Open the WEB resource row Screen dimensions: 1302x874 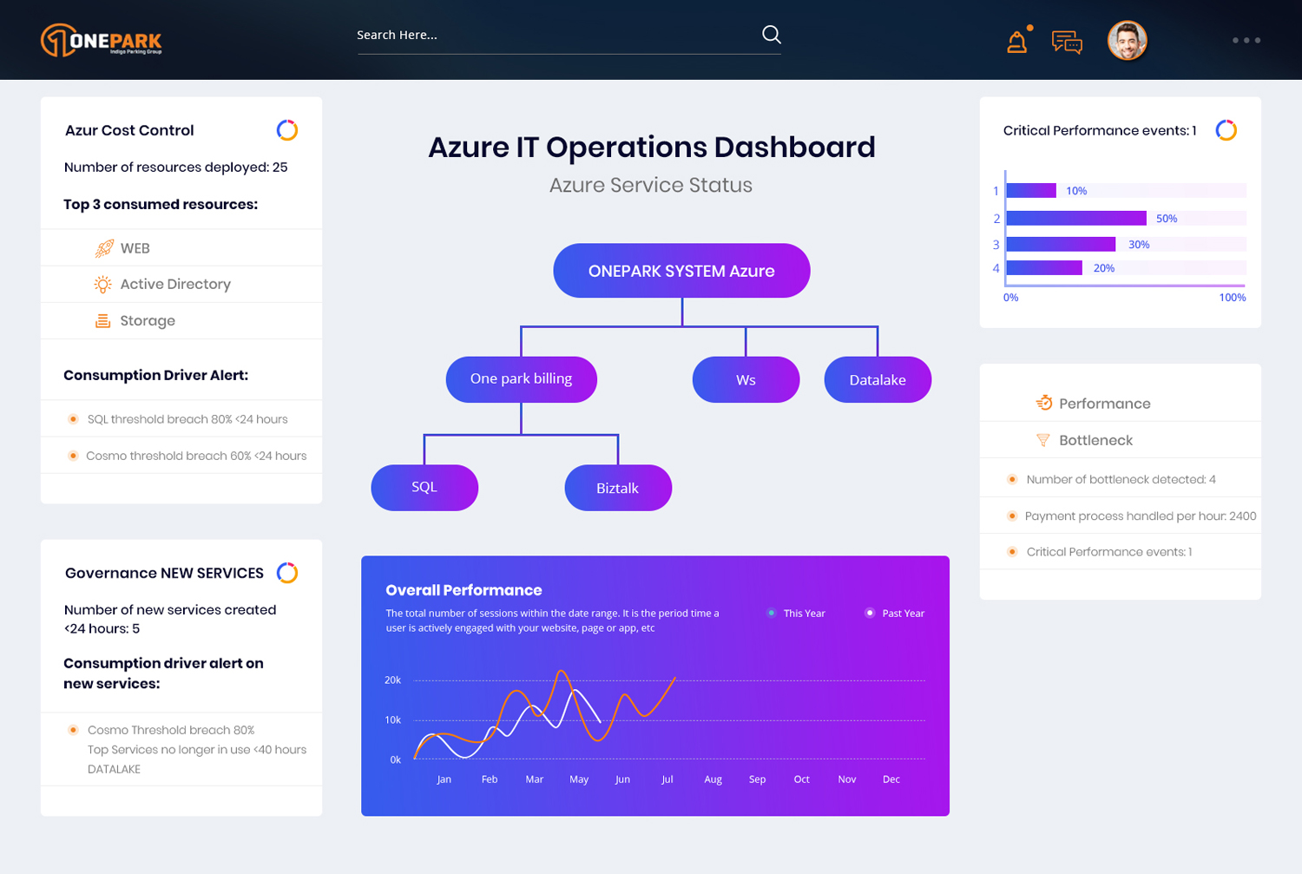pyautogui.click(x=181, y=248)
